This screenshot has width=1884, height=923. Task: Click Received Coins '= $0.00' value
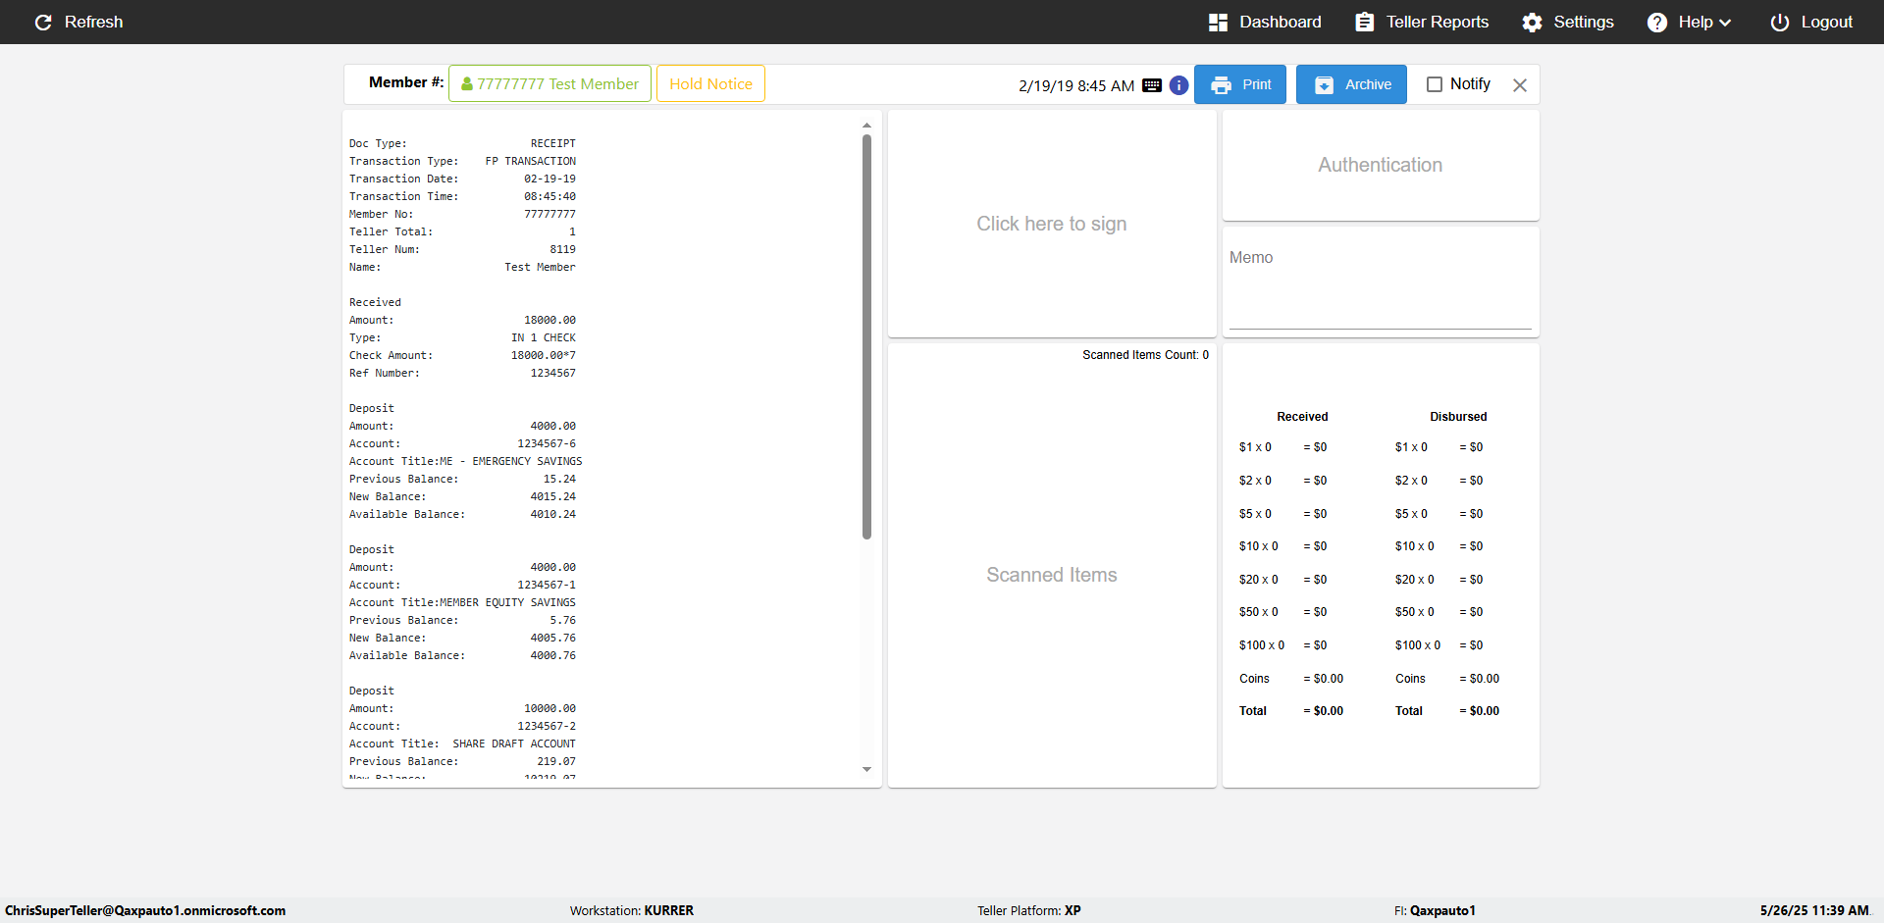pos(1323,679)
